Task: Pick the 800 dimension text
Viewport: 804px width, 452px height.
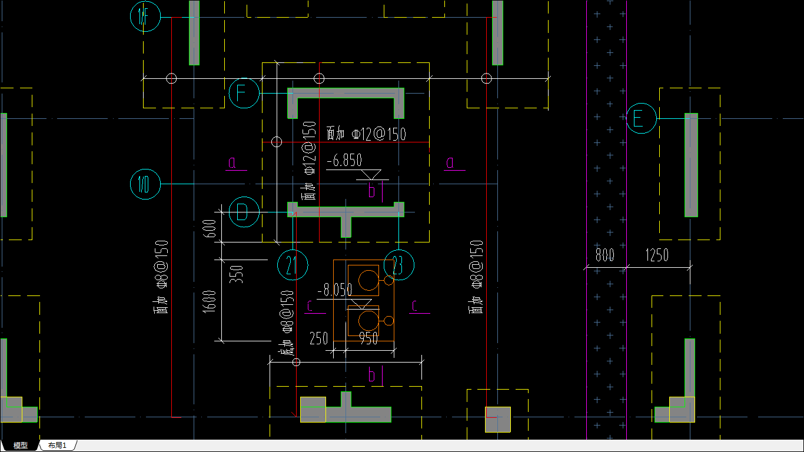Action: tap(604, 255)
